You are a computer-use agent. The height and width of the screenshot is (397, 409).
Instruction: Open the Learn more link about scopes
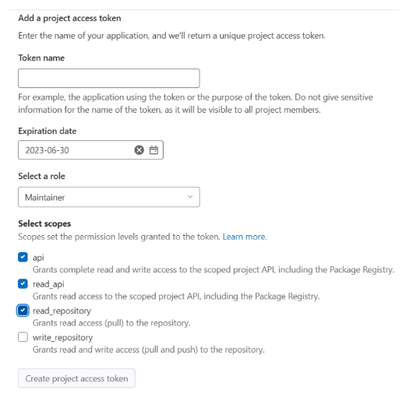coord(245,237)
